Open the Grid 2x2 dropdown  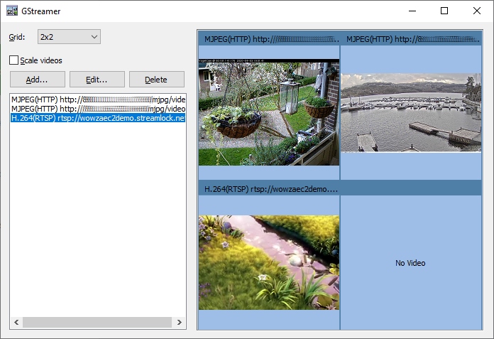coord(69,36)
